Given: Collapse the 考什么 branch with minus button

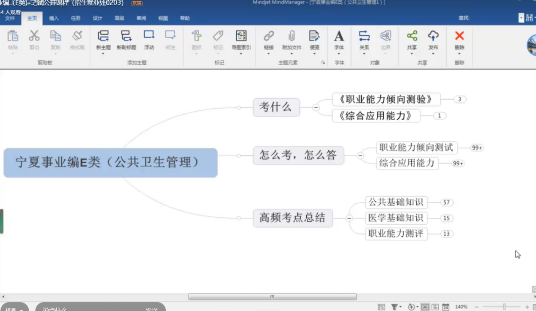Looking at the screenshot, I should coord(316,108).
